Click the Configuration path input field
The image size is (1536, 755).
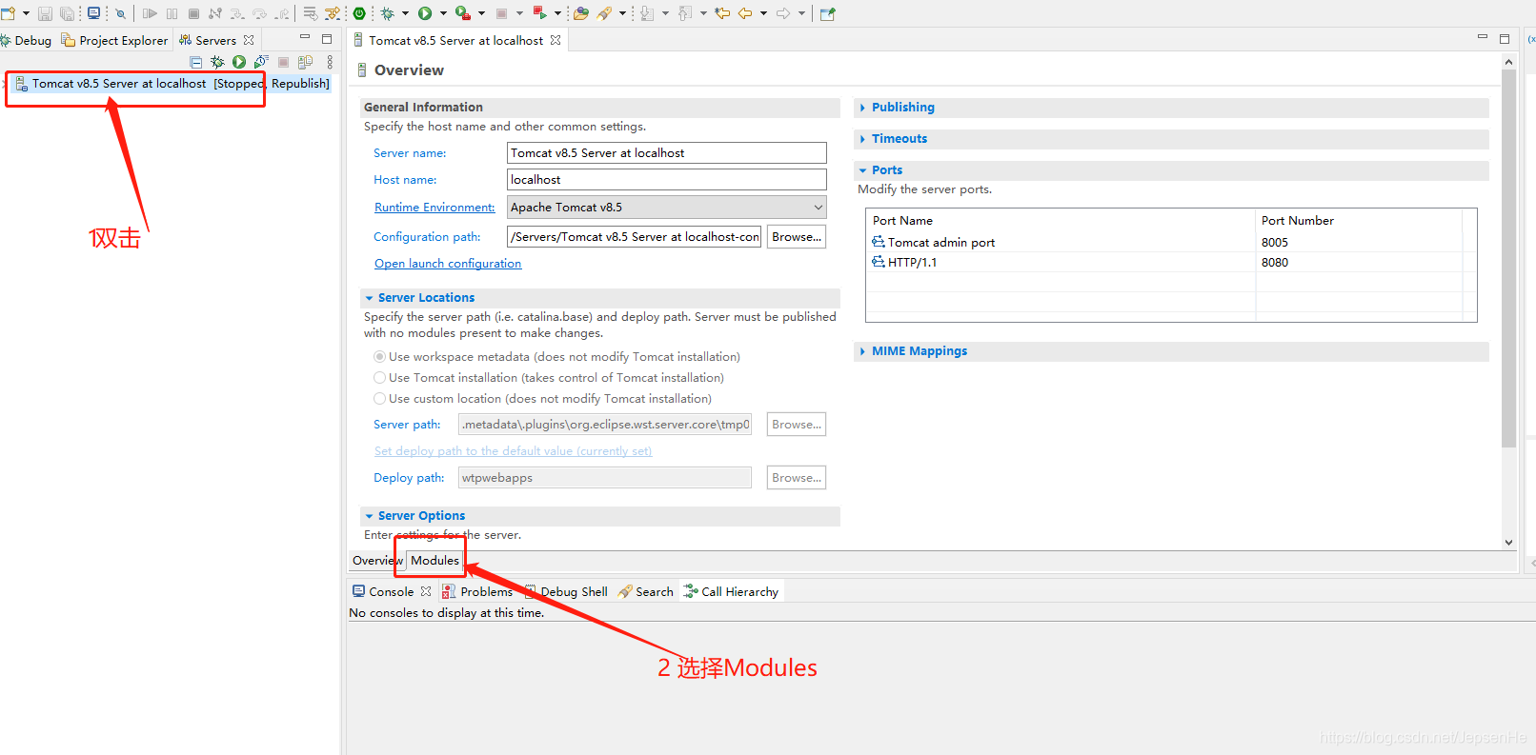[x=634, y=237]
